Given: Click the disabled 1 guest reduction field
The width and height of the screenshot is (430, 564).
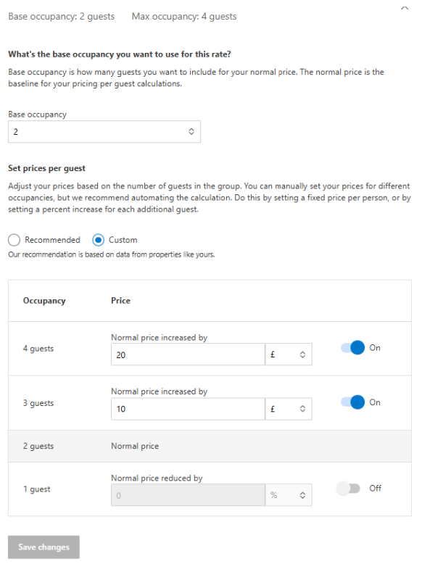Looking at the screenshot, I should click(x=188, y=495).
